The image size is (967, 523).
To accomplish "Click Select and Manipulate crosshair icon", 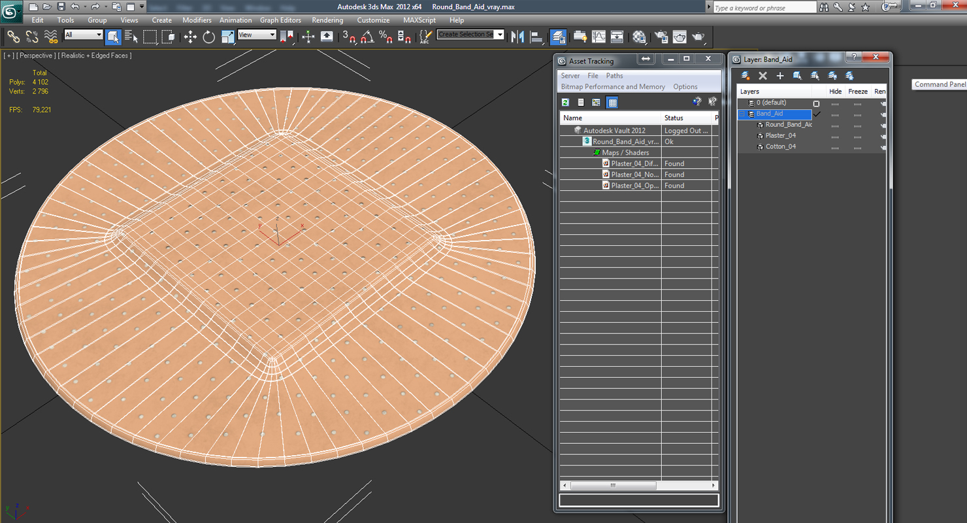I will (308, 37).
